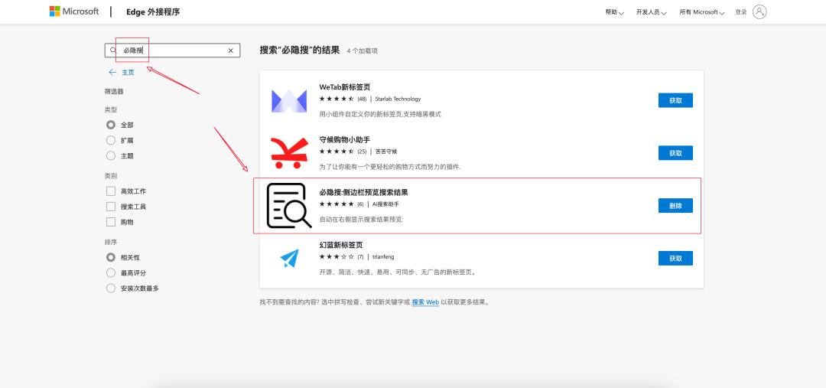Check the 购物 category checkbox
This screenshot has height=388, width=826.
click(x=111, y=222)
